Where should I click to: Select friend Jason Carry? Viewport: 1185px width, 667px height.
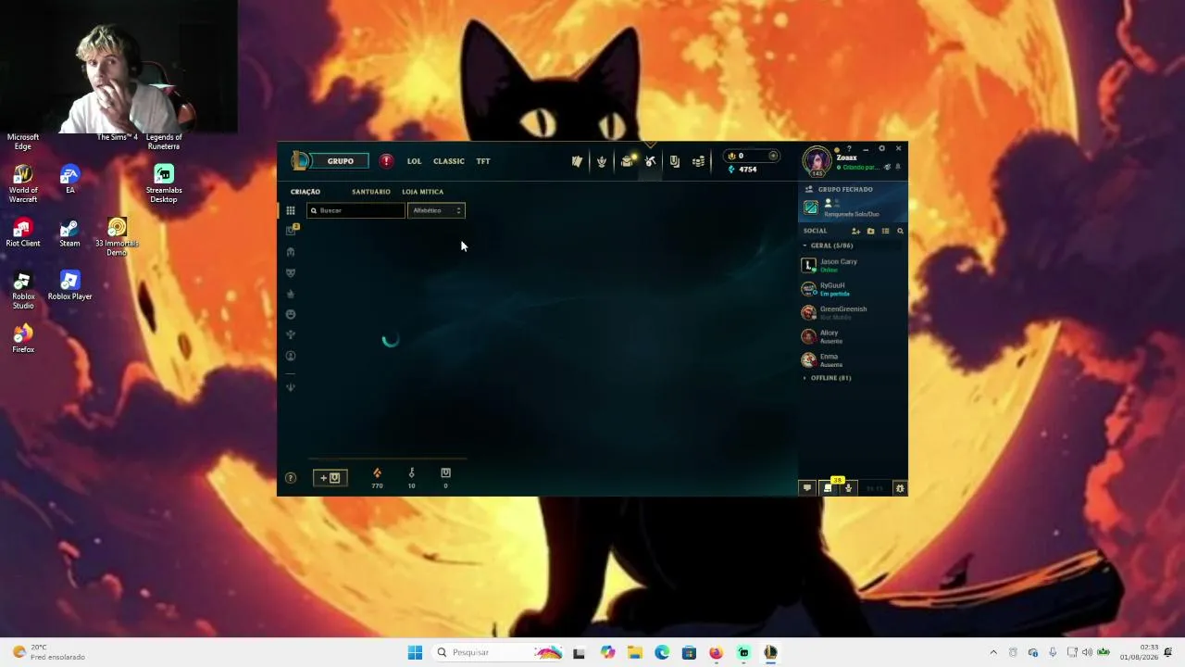(x=853, y=265)
